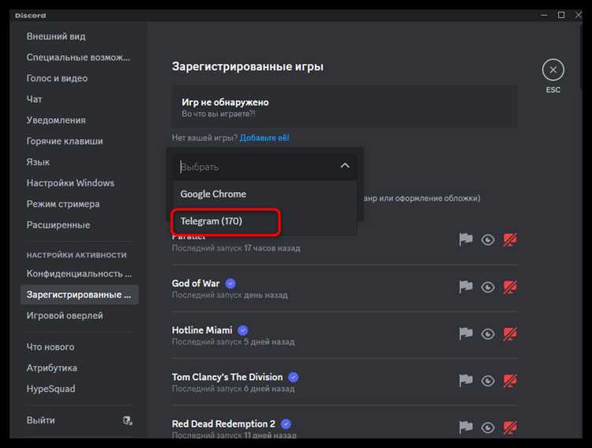Click the flag icon for God of War

pos(466,287)
